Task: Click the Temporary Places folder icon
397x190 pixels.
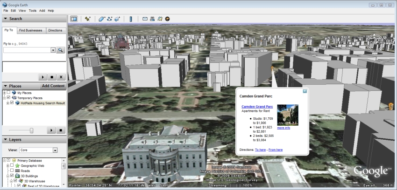Action: pyautogui.click(x=14, y=98)
